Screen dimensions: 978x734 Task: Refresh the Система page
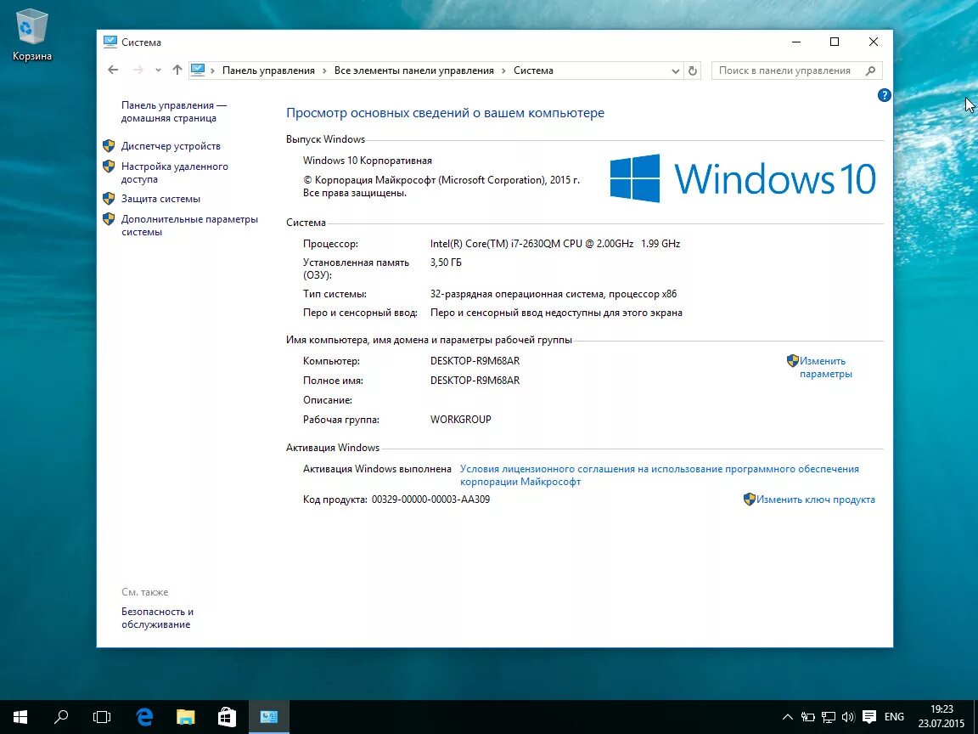(693, 71)
